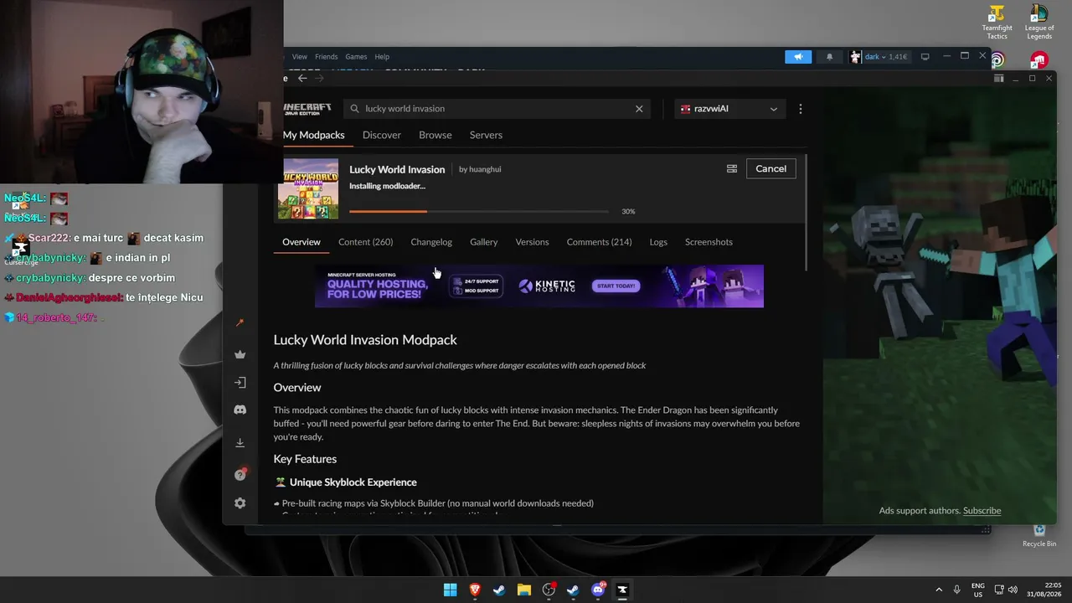The image size is (1072, 603).
Task: Open Steam notifications bell
Action: [x=830, y=57]
